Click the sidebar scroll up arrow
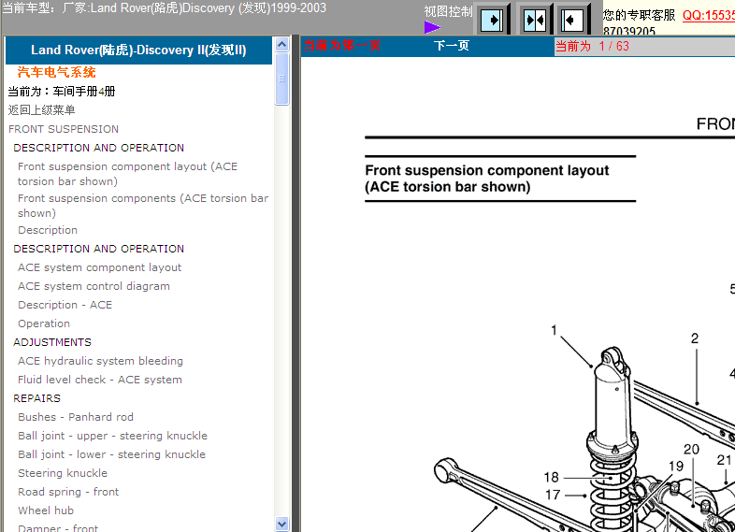Viewport: 735px width, 532px height. click(281, 45)
